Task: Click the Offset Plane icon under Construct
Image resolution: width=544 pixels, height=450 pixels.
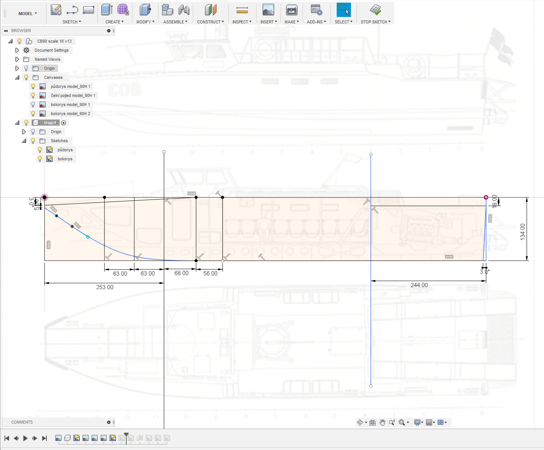Action: click(x=210, y=10)
